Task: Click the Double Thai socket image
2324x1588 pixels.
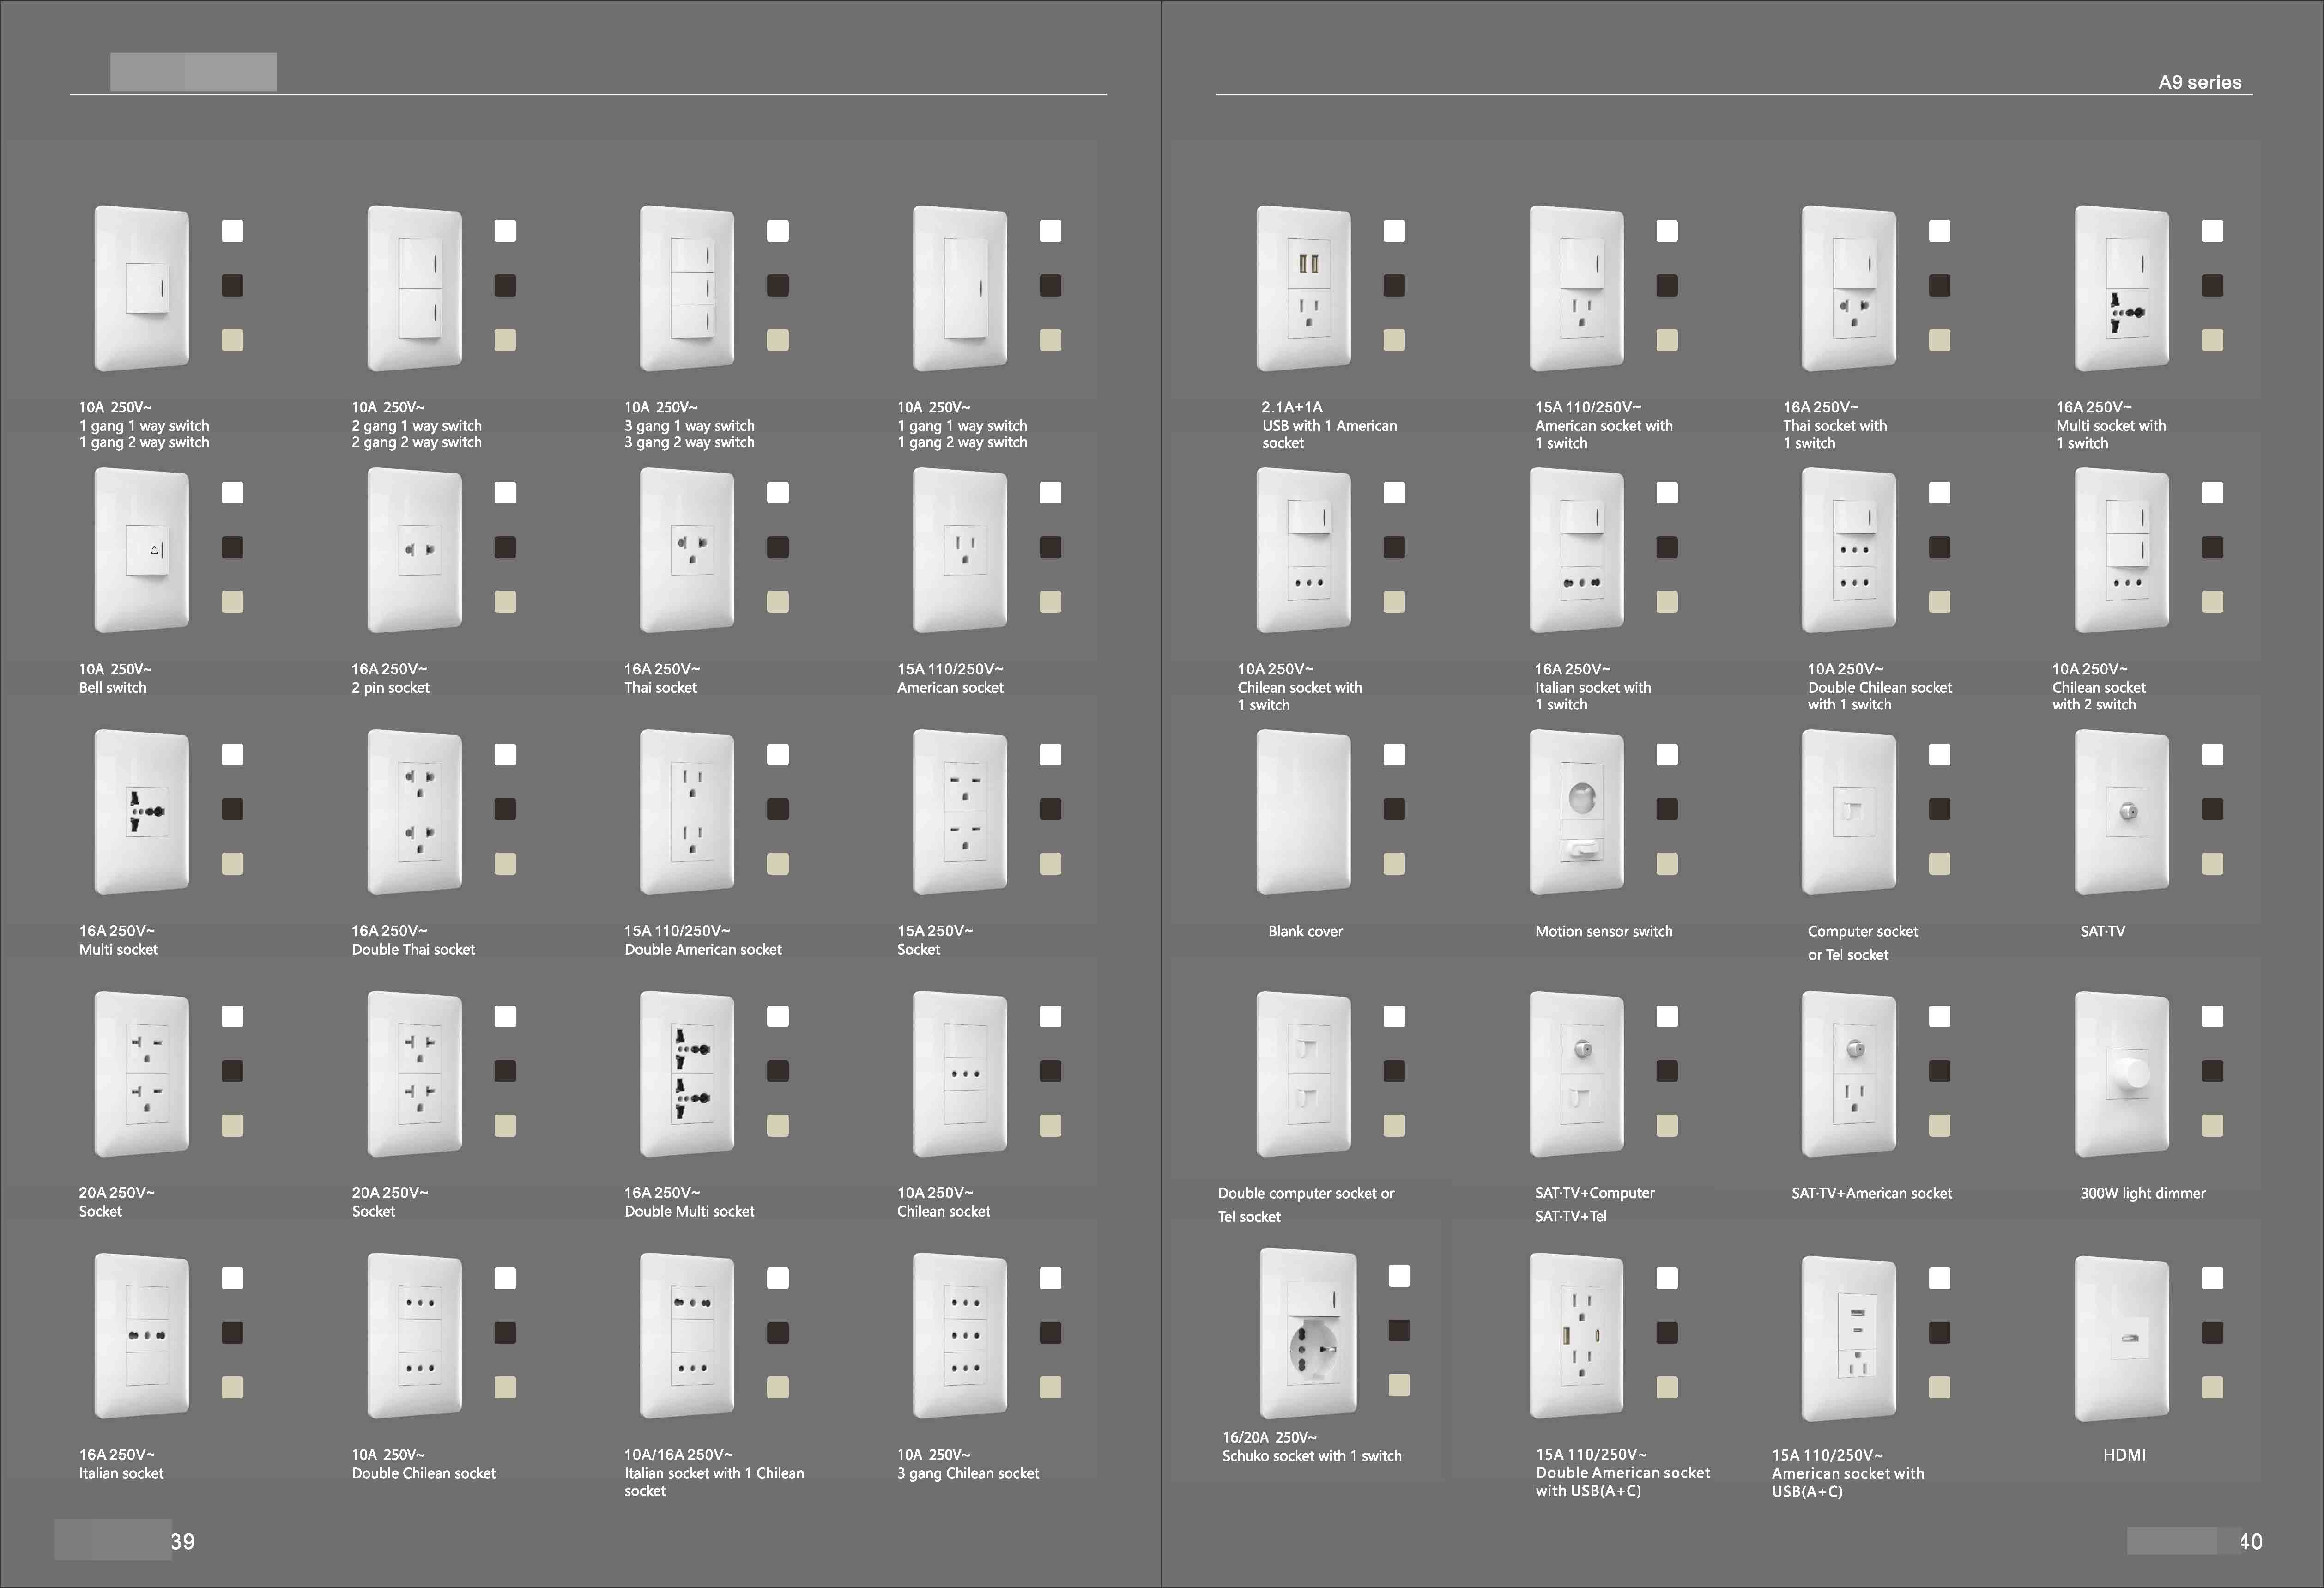Action: click(x=414, y=812)
